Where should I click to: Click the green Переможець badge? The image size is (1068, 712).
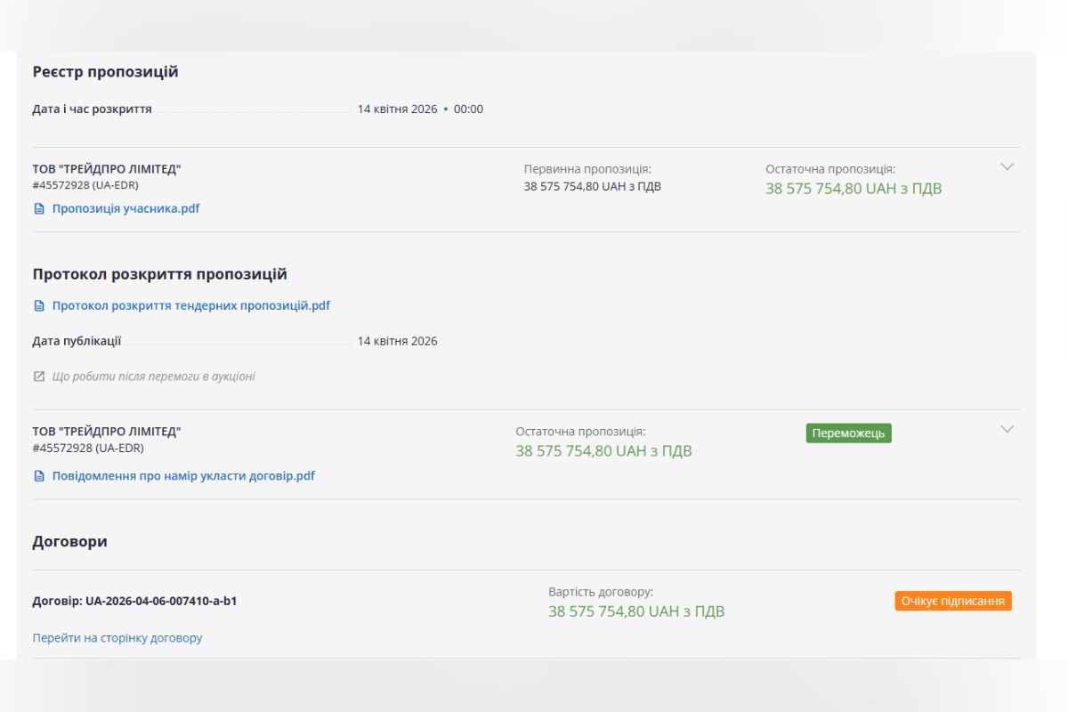[848, 433]
